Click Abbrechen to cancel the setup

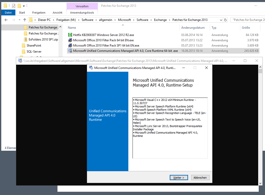(x=200, y=178)
